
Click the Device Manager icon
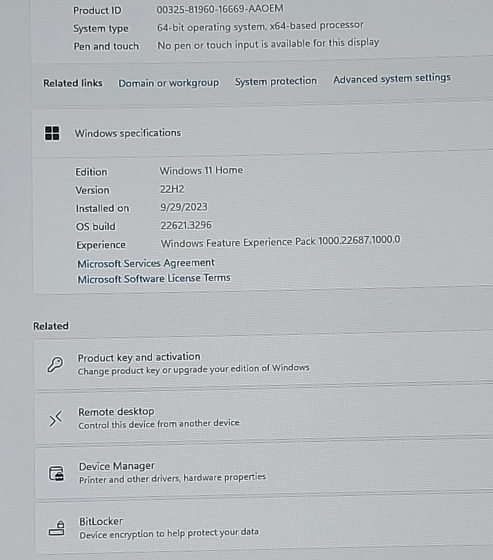[57, 473]
